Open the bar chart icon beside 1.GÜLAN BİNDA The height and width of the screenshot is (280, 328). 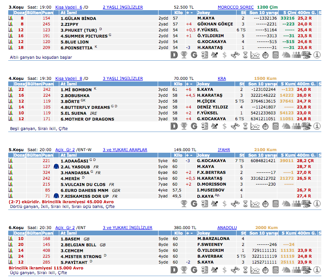pyautogui.click(x=11, y=18)
